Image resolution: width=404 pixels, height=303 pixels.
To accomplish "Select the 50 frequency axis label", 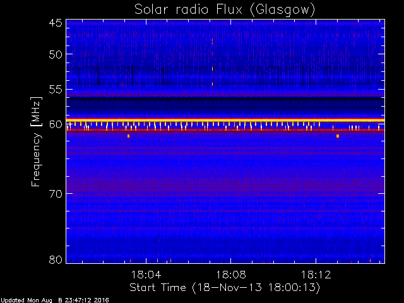I will click(x=56, y=55).
